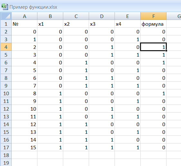Click the fill handle of cell F4
This screenshot has width=181, height=166.
pos(166,51)
